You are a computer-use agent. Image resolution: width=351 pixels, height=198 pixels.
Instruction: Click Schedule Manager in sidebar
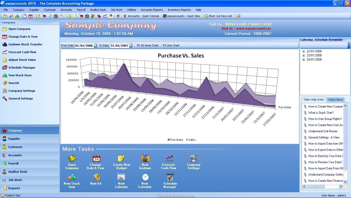tap(22, 68)
